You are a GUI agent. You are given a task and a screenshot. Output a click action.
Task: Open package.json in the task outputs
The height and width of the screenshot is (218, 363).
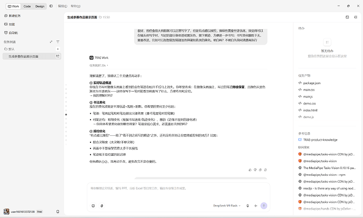[312, 83]
